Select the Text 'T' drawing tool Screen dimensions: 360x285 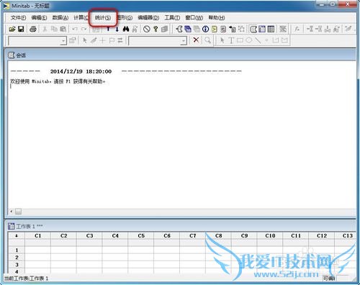click(231, 40)
